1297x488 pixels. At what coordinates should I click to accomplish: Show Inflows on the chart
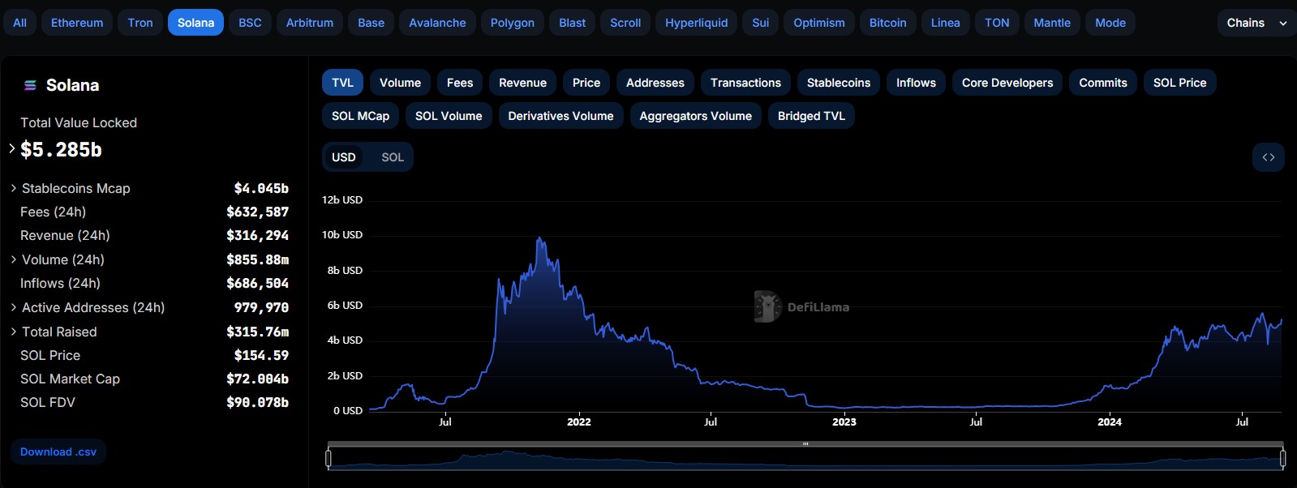916,83
